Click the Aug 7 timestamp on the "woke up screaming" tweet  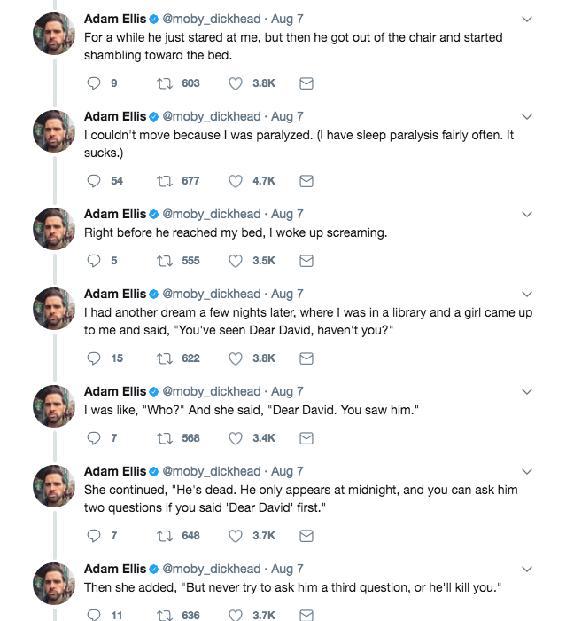coord(287,214)
